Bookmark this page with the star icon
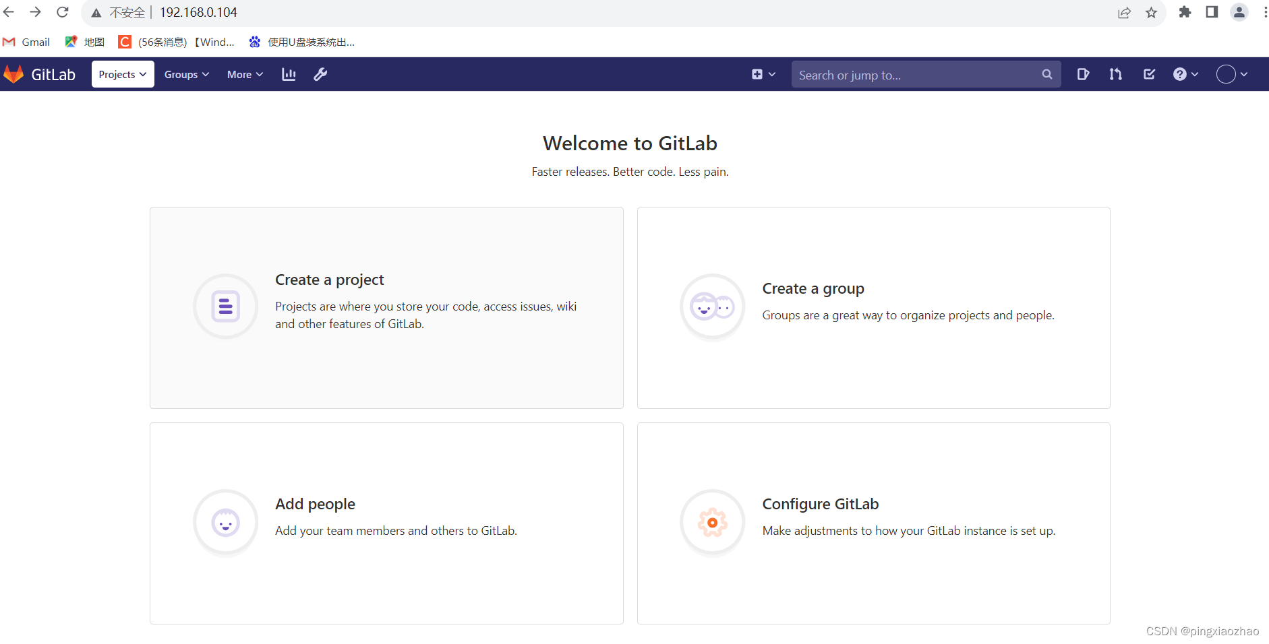Screen dimensions: 1269x644 pyautogui.click(x=1151, y=13)
